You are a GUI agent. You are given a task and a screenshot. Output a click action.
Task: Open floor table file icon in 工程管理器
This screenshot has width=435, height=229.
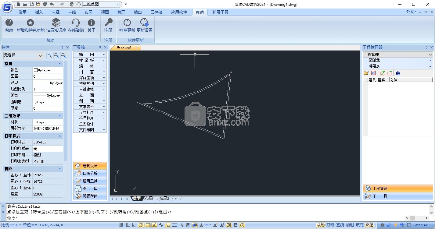[366, 73]
